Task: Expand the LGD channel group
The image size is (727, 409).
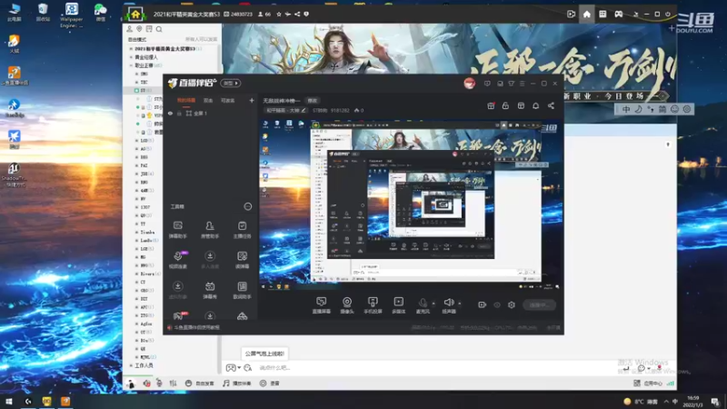Action: pos(137,140)
